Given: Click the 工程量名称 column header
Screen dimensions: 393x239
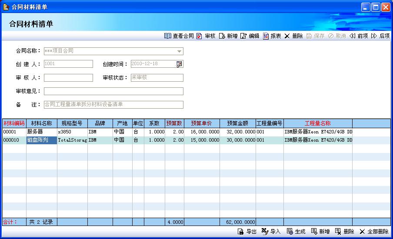Looking at the screenshot, I should pos(318,123).
